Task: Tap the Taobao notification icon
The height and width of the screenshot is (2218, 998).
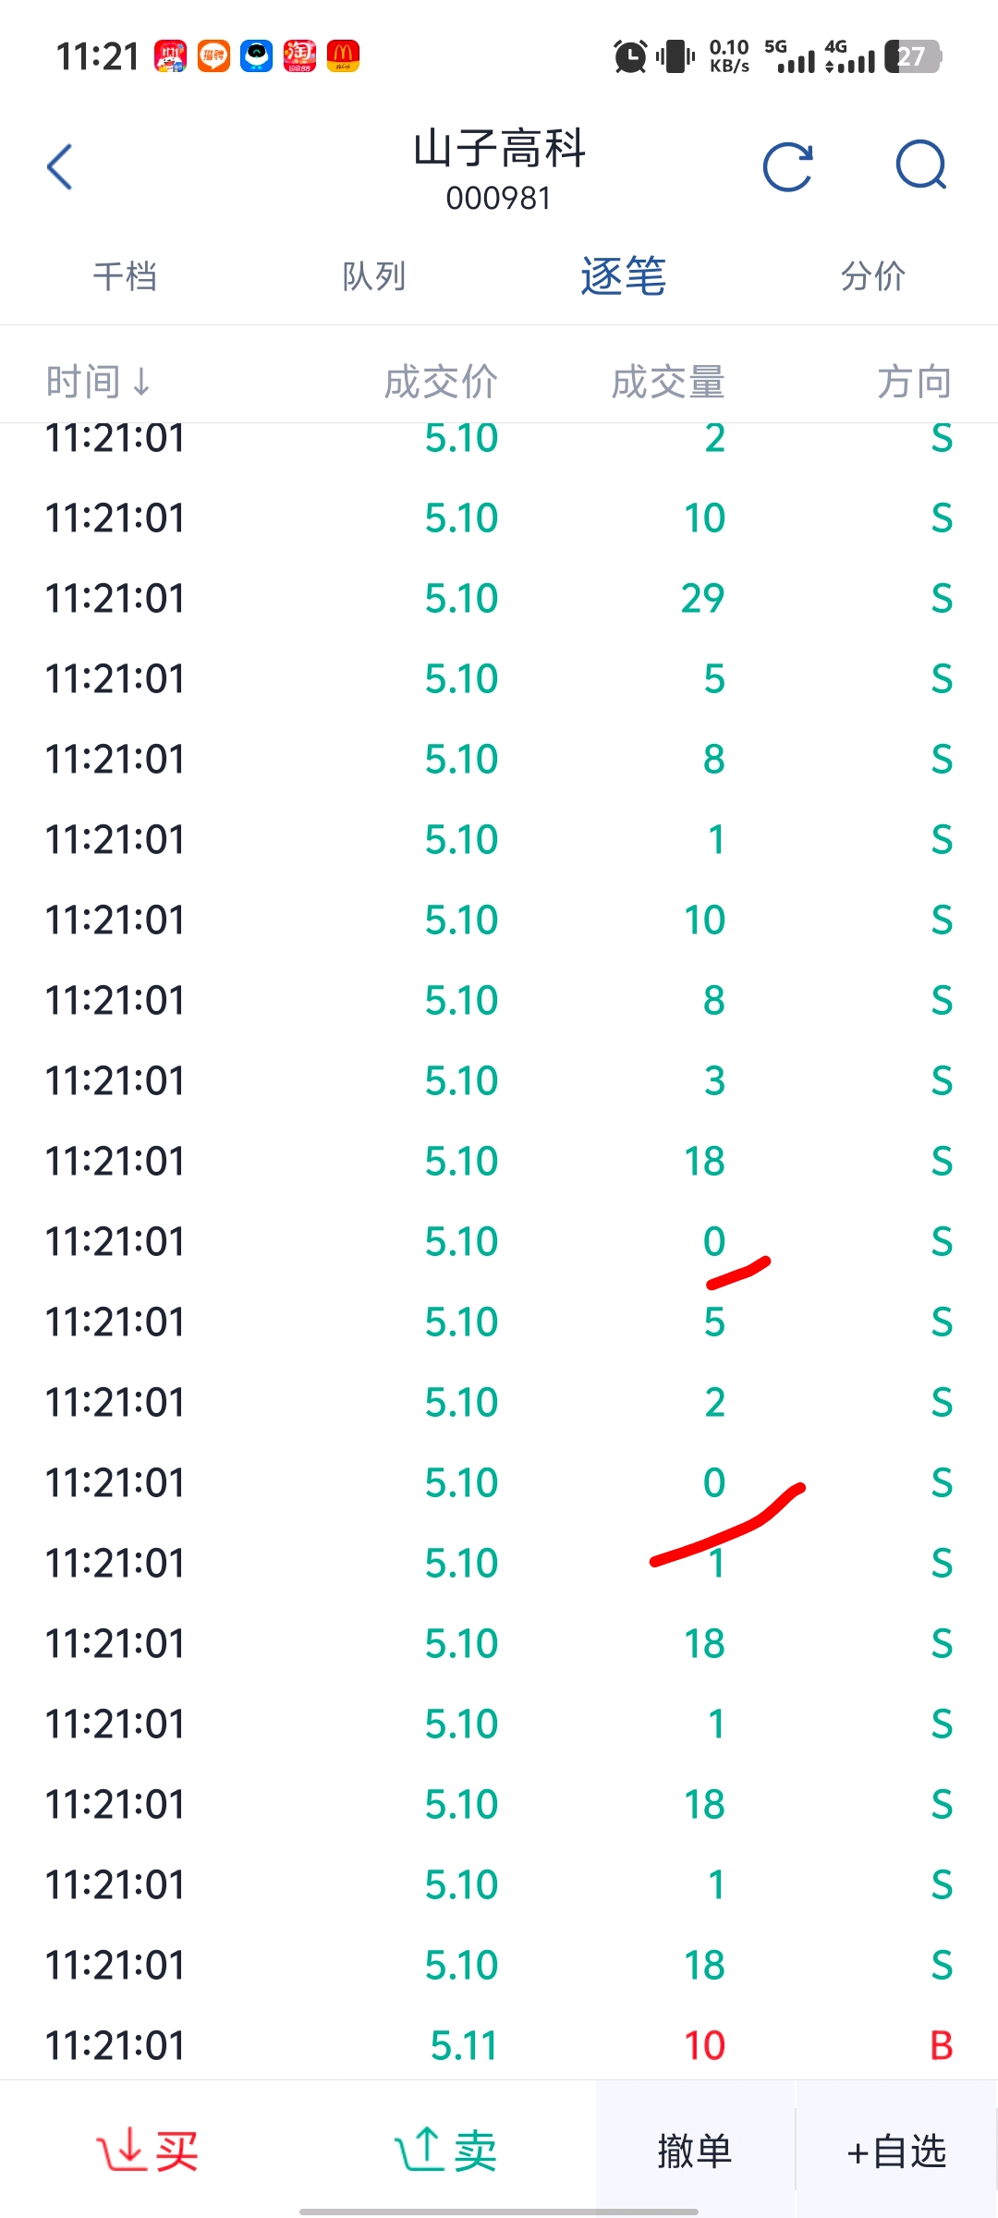Action: tap(299, 56)
